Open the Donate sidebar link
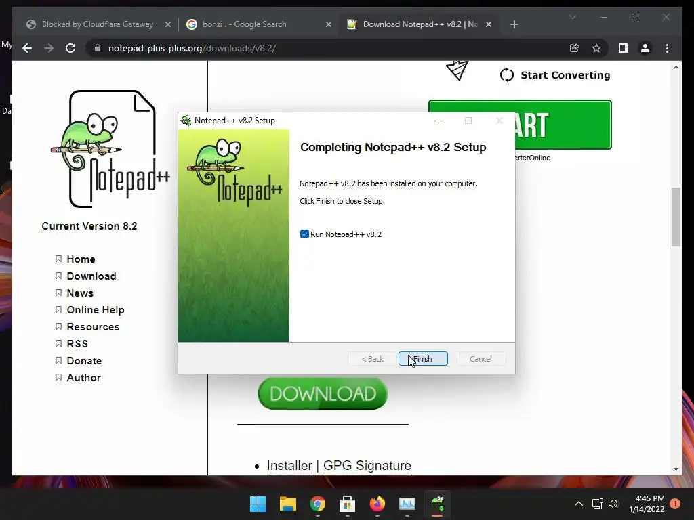This screenshot has height=520, width=694. [x=84, y=361]
